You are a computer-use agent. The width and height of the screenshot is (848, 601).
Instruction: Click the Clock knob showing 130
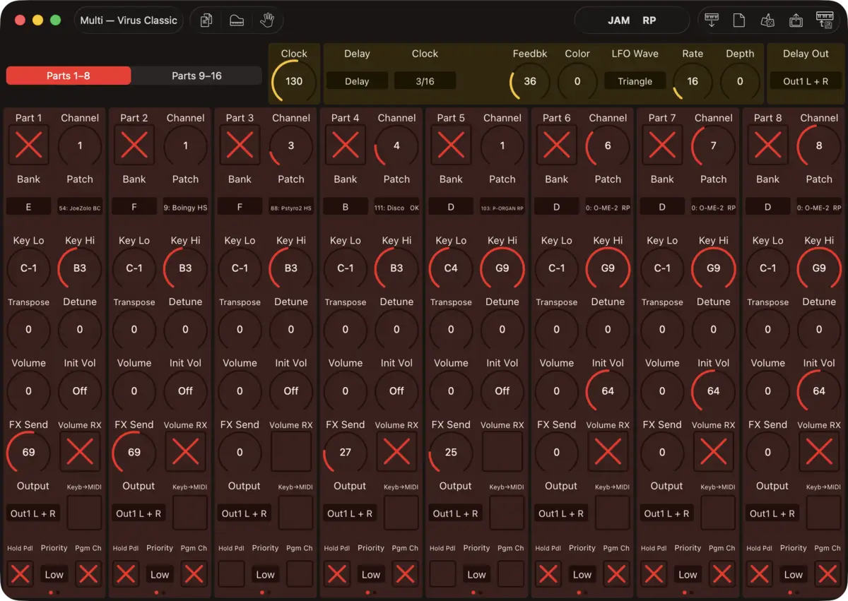click(x=294, y=81)
